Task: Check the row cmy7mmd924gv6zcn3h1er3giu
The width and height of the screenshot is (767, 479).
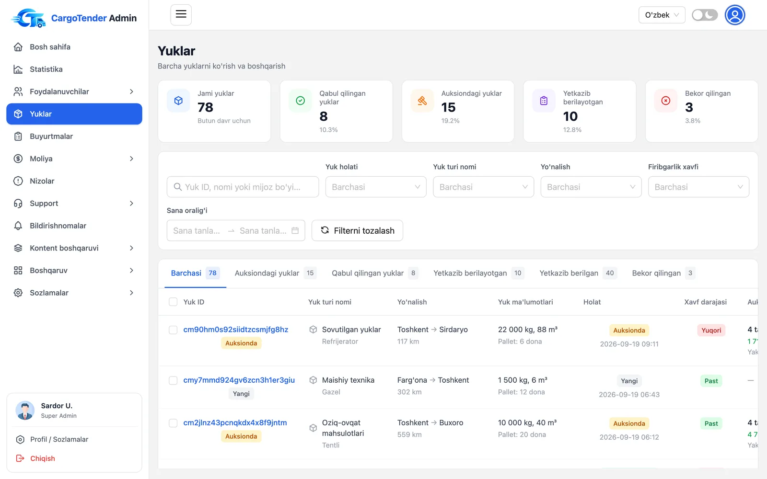Action: coord(173,380)
